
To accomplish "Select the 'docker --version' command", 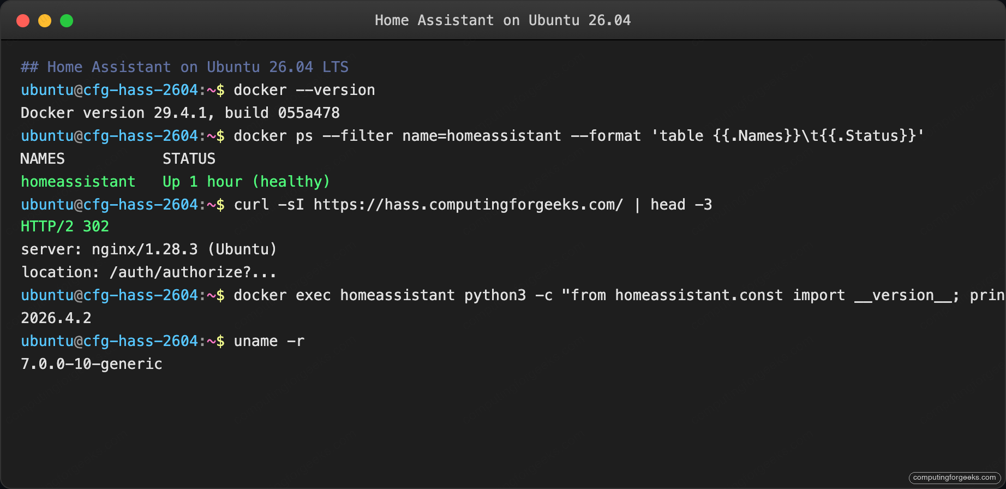I will click(304, 90).
